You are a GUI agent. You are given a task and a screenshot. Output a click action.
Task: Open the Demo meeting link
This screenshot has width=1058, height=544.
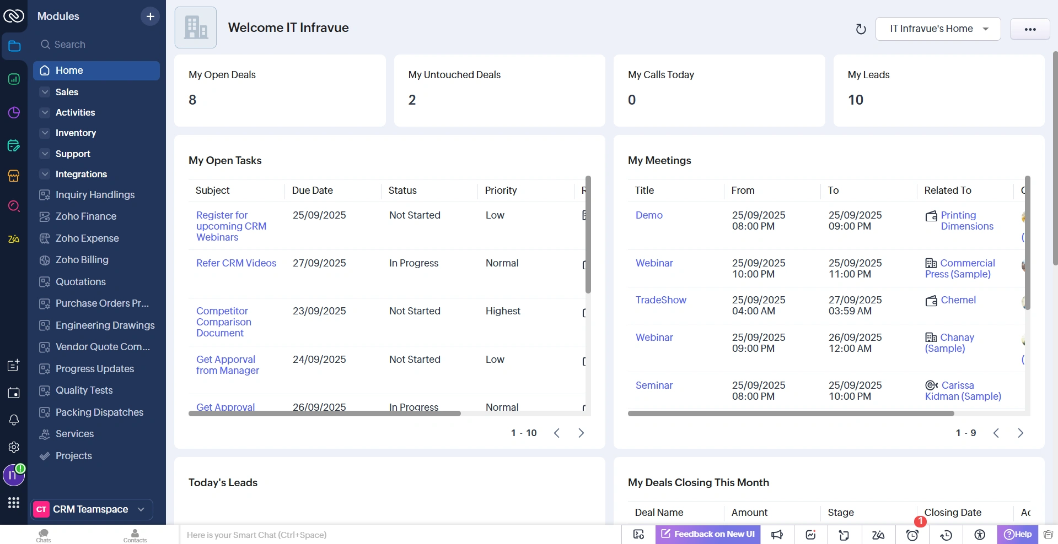[649, 215]
